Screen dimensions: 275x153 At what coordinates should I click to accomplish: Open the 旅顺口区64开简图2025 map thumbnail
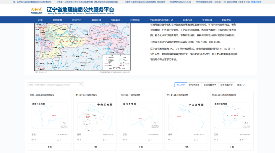click(x=49, y=116)
